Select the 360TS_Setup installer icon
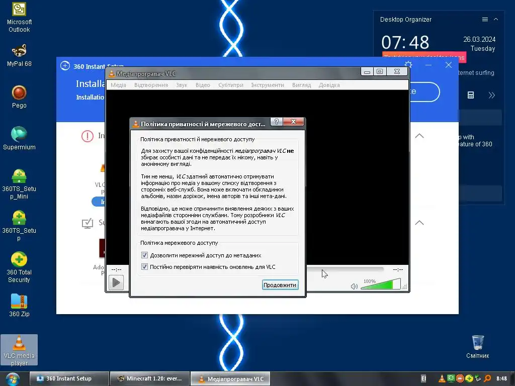The image size is (515, 386). [x=19, y=226]
